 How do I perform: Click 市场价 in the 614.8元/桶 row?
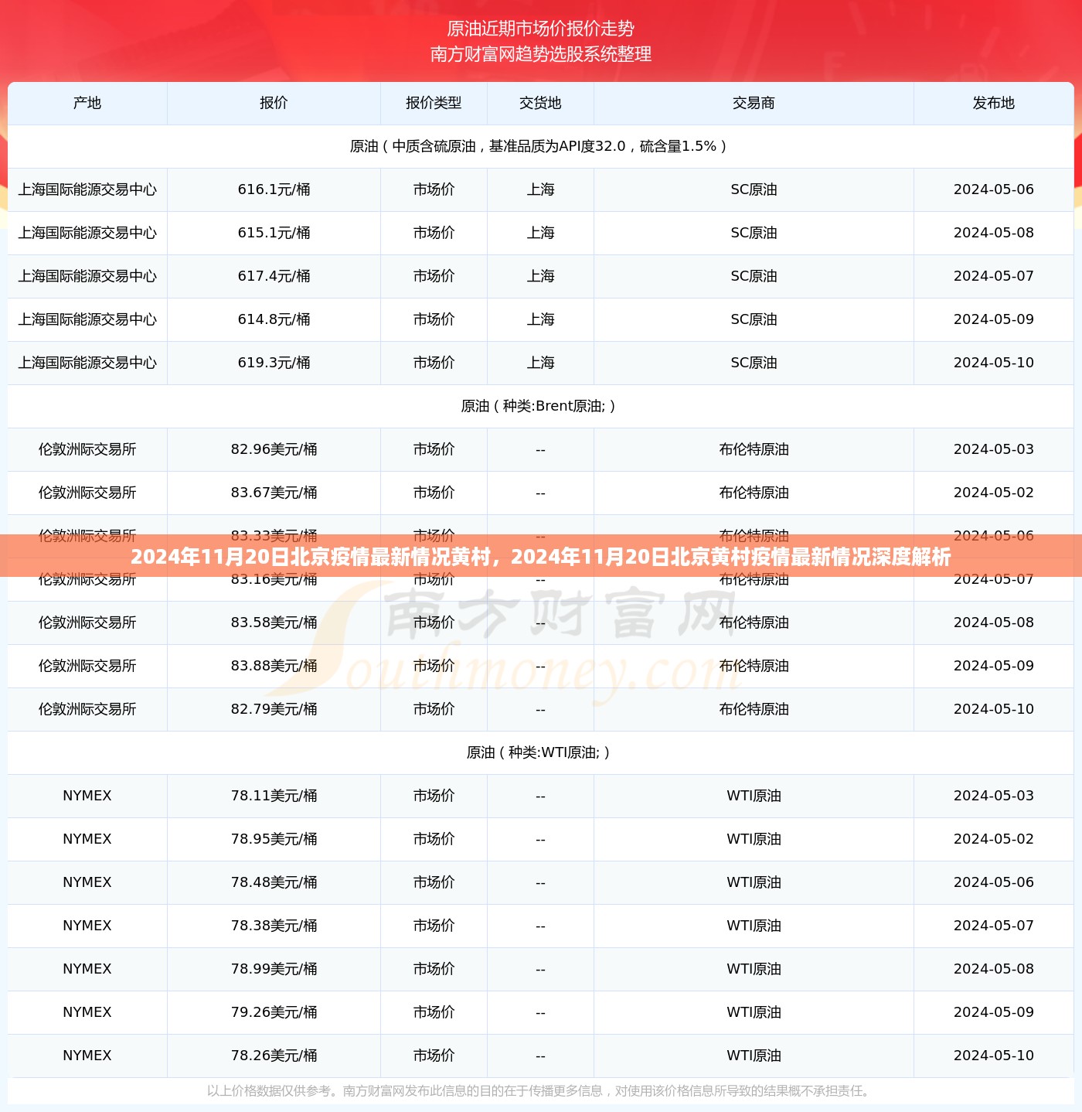tap(434, 319)
